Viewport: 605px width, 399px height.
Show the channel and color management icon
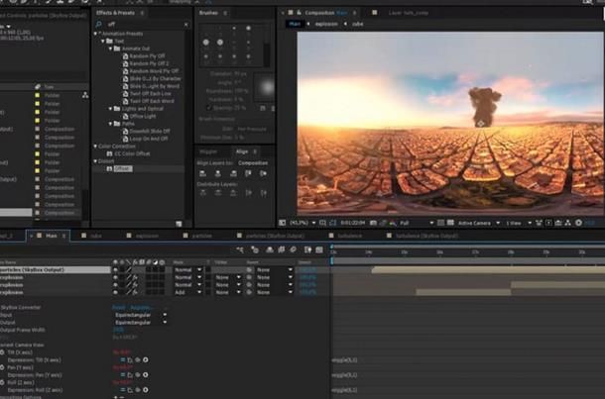point(393,223)
